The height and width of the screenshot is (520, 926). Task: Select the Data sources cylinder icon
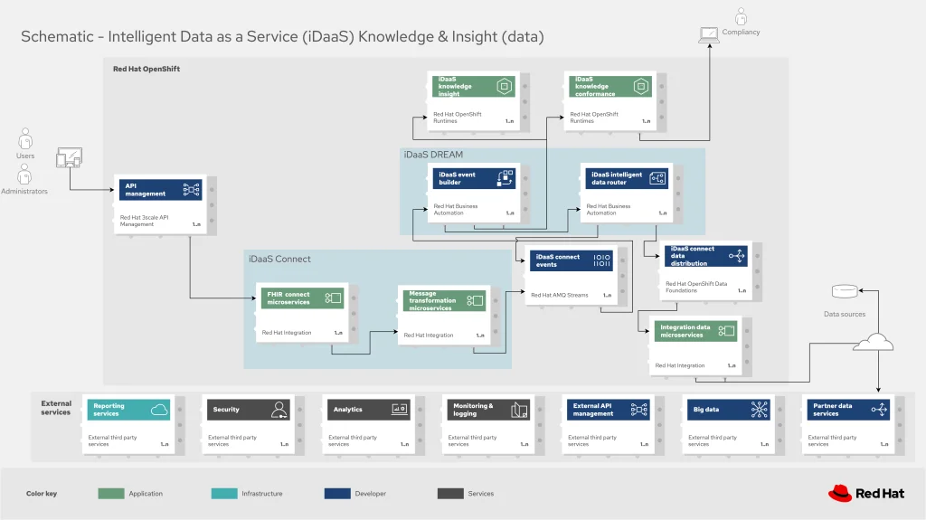[844, 291]
